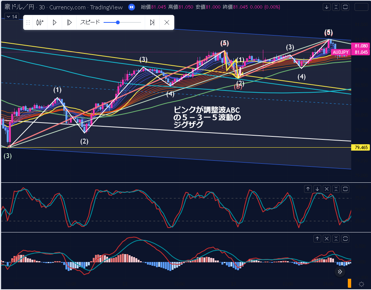Move the main chart pane down

tap(327, 7)
